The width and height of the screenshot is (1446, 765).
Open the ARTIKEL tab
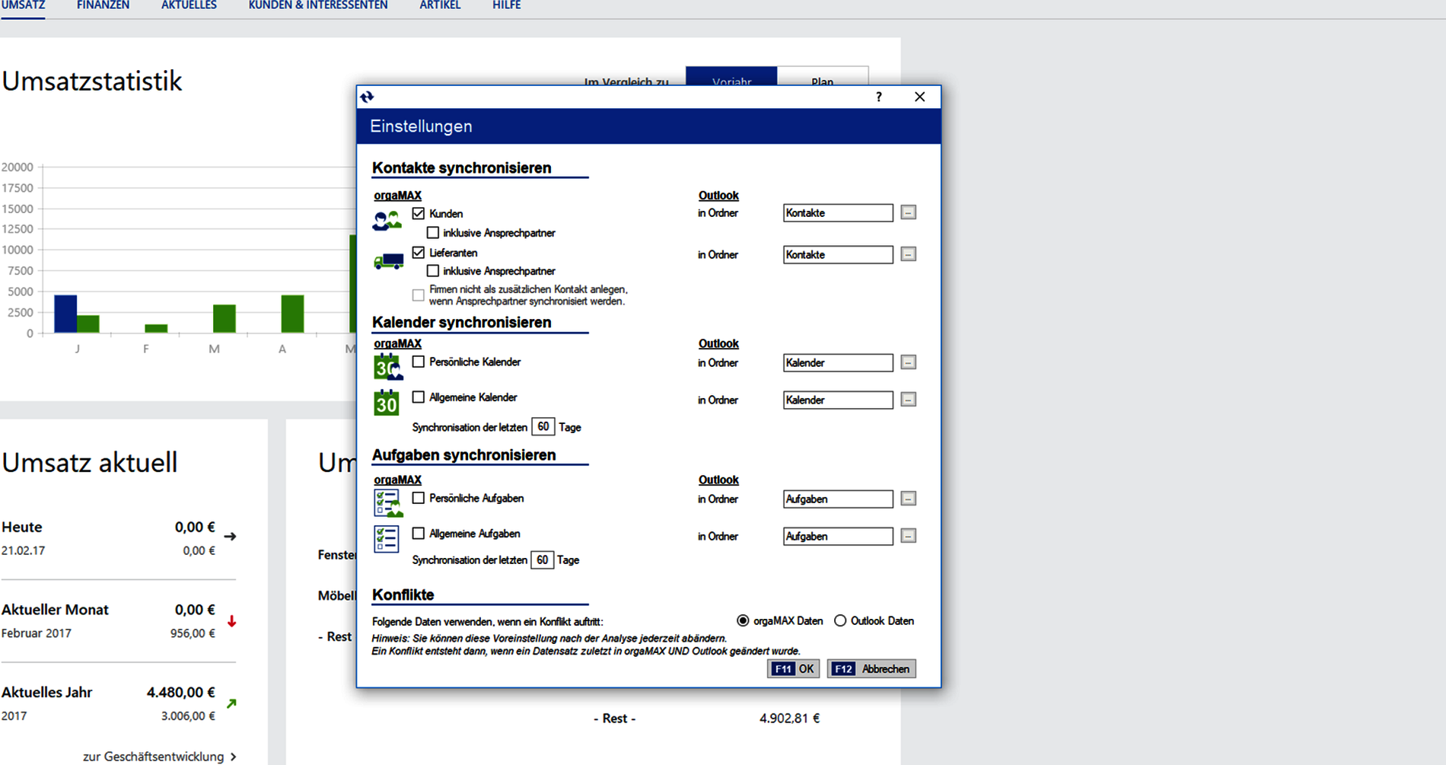pyautogui.click(x=440, y=6)
